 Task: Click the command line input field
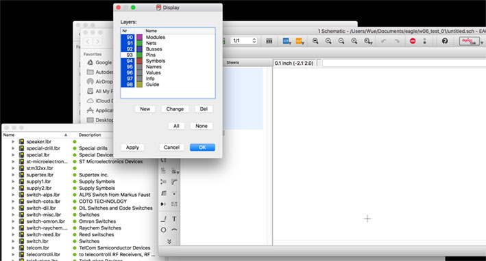pyautogui.click(x=404, y=63)
